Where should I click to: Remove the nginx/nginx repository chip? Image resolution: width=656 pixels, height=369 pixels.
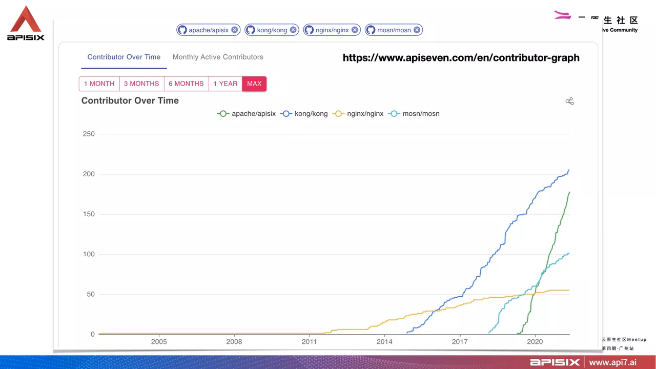point(355,30)
